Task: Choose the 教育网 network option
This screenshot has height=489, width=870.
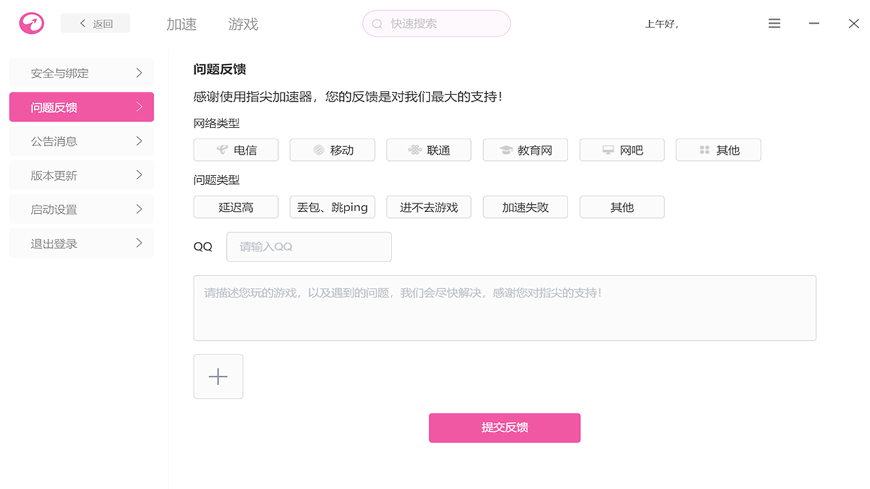Action: (x=525, y=149)
